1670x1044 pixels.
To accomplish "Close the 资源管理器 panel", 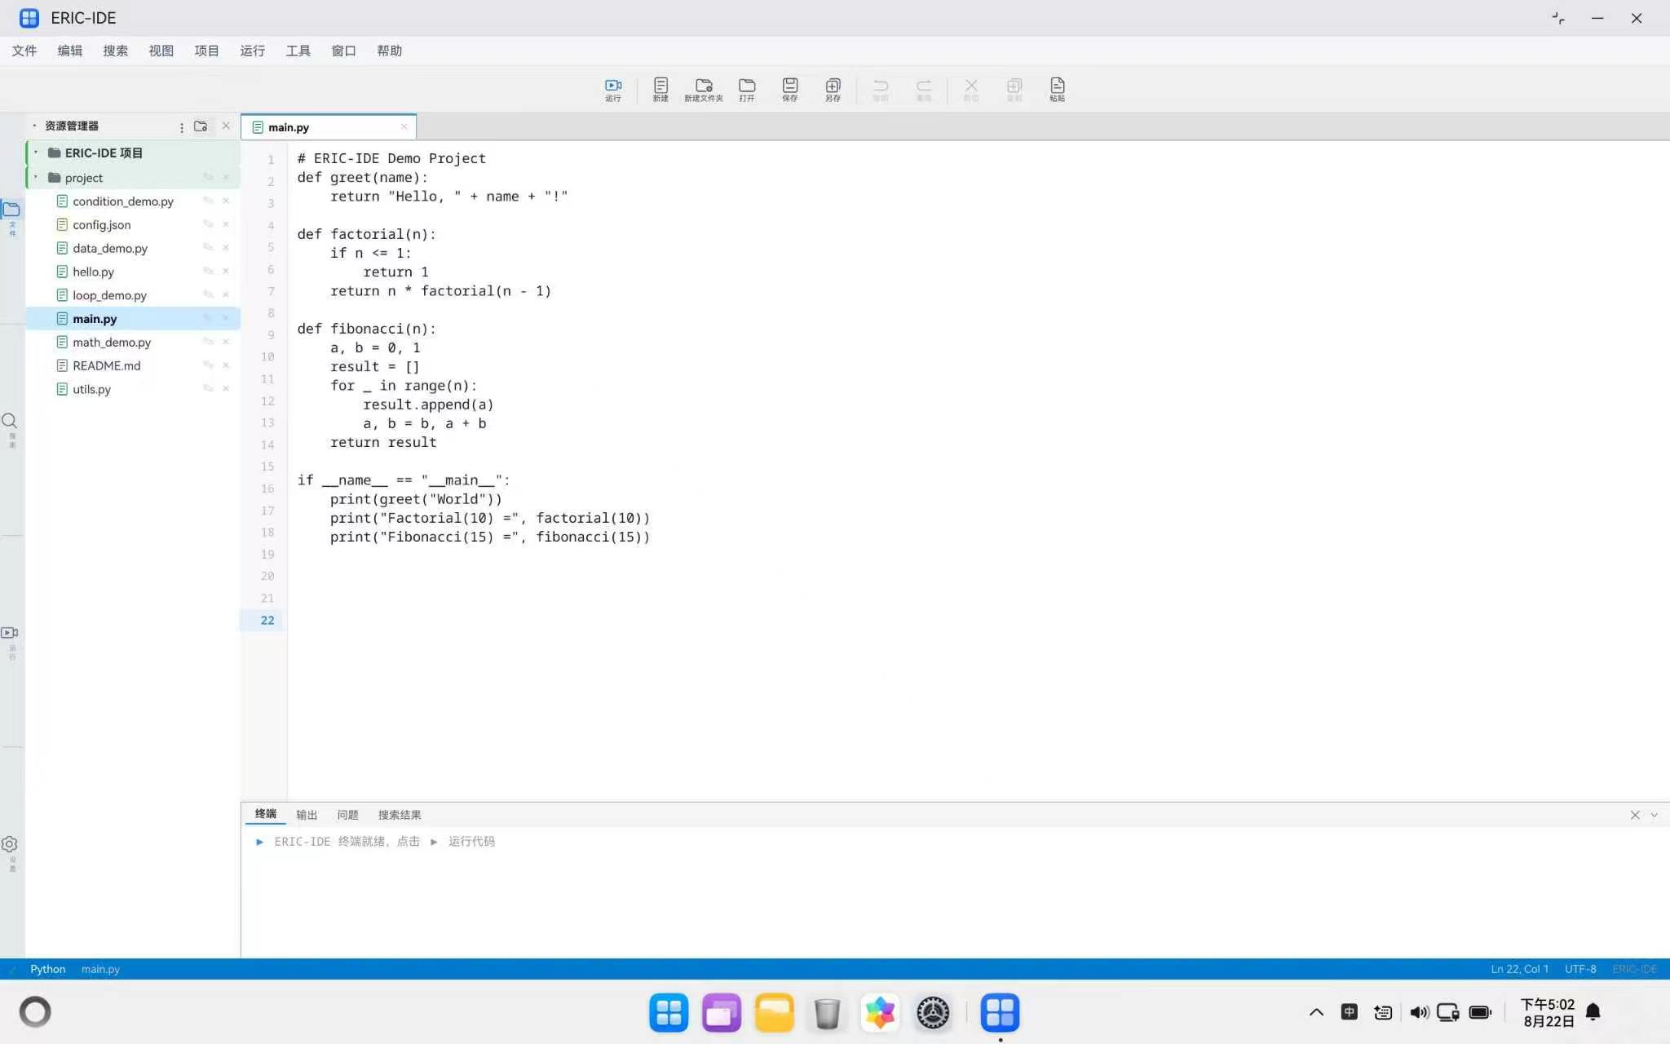I will (x=226, y=126).
